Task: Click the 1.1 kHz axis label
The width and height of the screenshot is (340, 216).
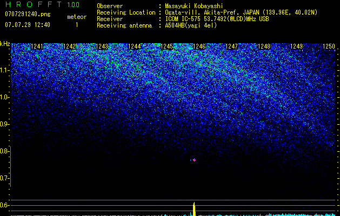Action: tap(4, 70)
